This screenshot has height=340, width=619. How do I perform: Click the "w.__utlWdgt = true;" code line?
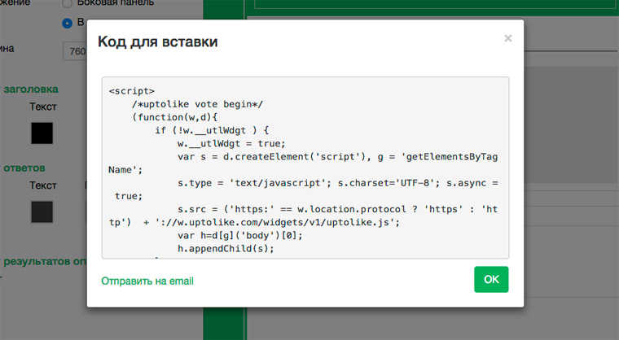coord(230,144)
